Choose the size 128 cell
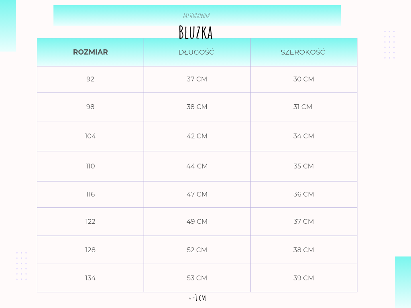Screen dimensions: 411x308 coord(90,250)
